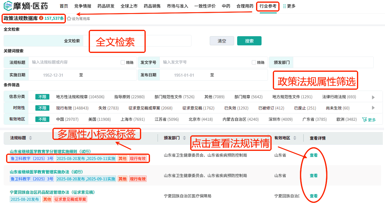Screen dimensions: 385x205
Task: Sort by 法规标题 column sort icon
Action: tap(30, 138)
